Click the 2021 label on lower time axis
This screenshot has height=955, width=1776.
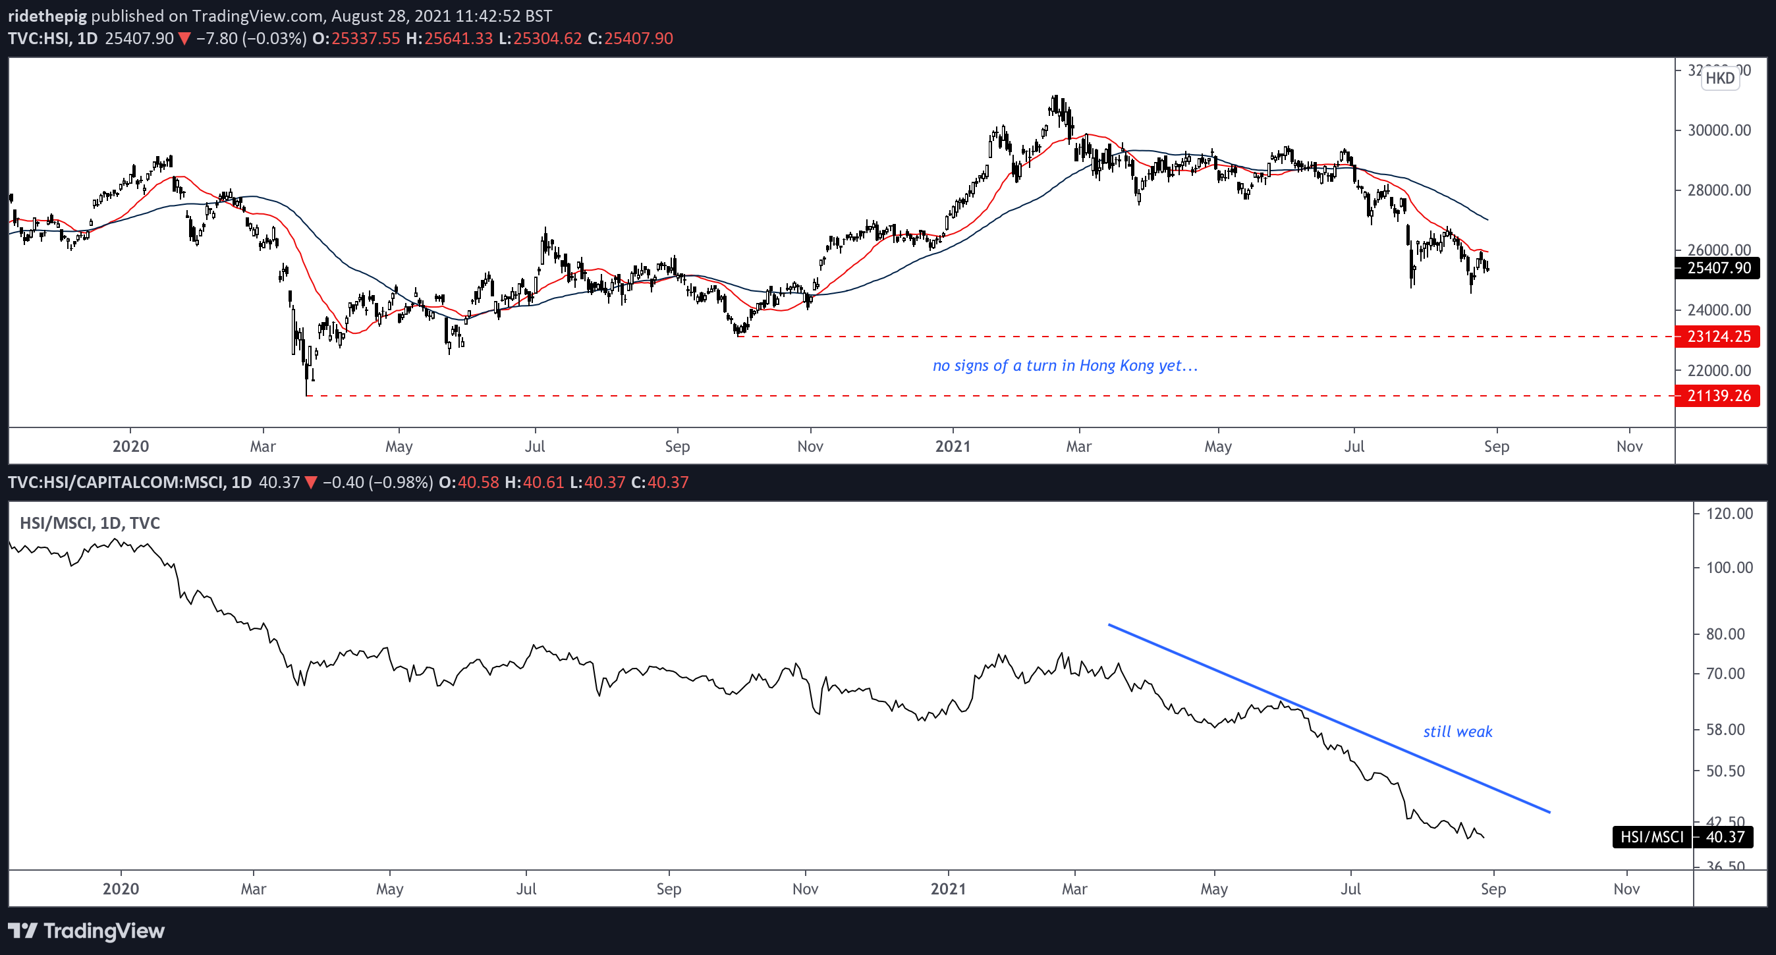[x=948, y=890]
